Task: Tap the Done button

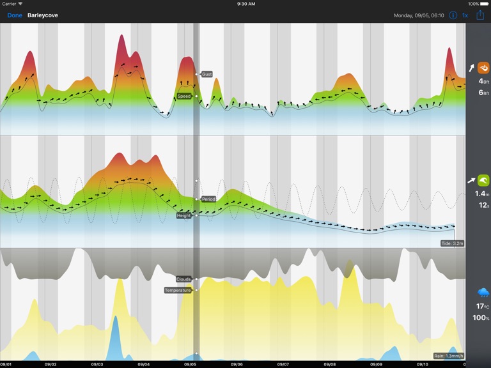Action: coord(15,15)
